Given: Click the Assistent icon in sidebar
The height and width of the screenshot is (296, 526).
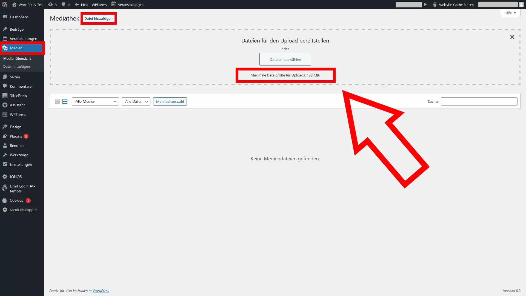Looking at the screenshot, I should [x=5, y=105].
